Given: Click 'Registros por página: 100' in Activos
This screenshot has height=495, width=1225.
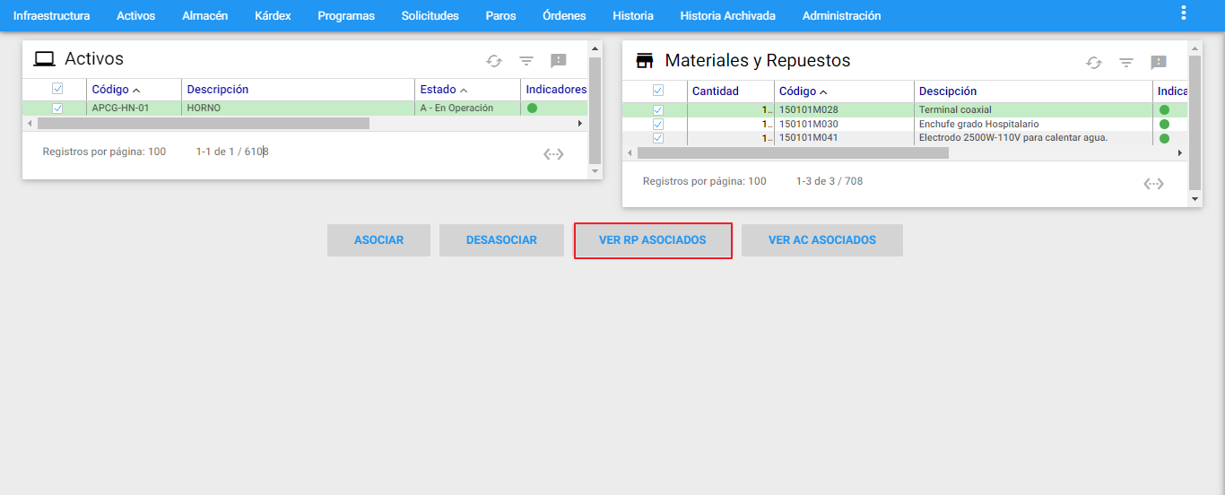Looking at the screenshot, I should click(x=104, y=152).
